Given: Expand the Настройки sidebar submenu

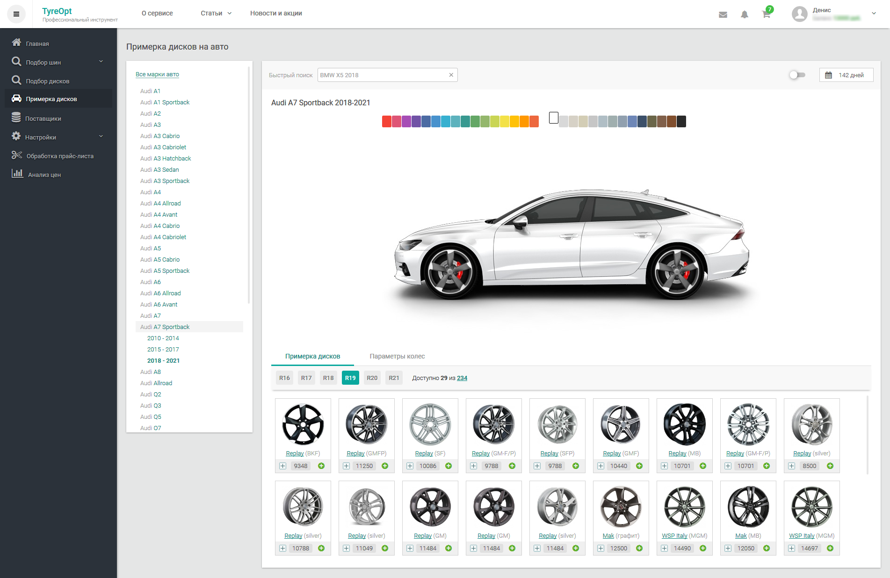Looking at the screenshot, I should click(x=101, y=137).
